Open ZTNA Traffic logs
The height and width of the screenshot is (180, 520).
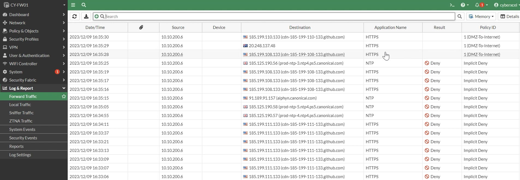point(34,121)
